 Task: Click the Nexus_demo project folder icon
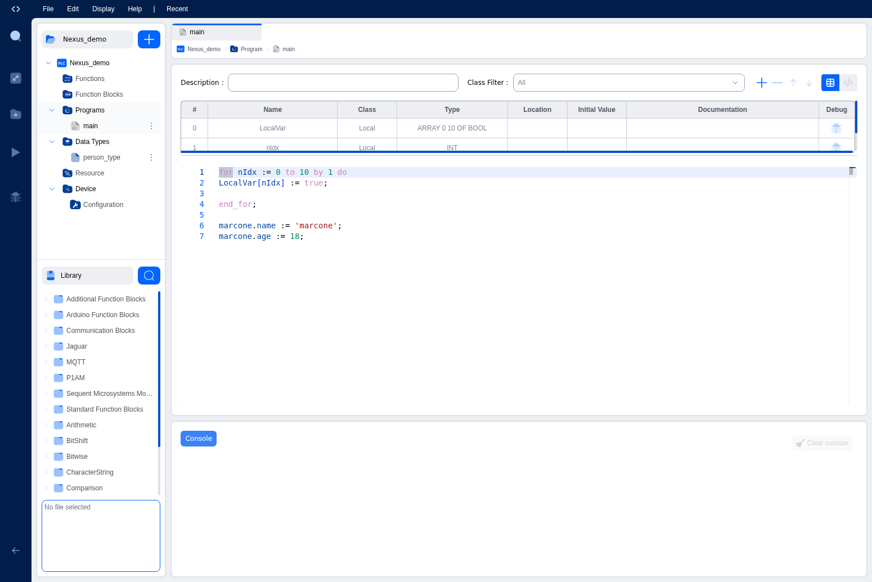pyautogui.click(x=51, y=39)
